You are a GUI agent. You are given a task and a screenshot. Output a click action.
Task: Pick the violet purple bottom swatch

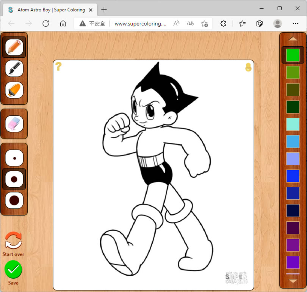(x=293, y=262)
